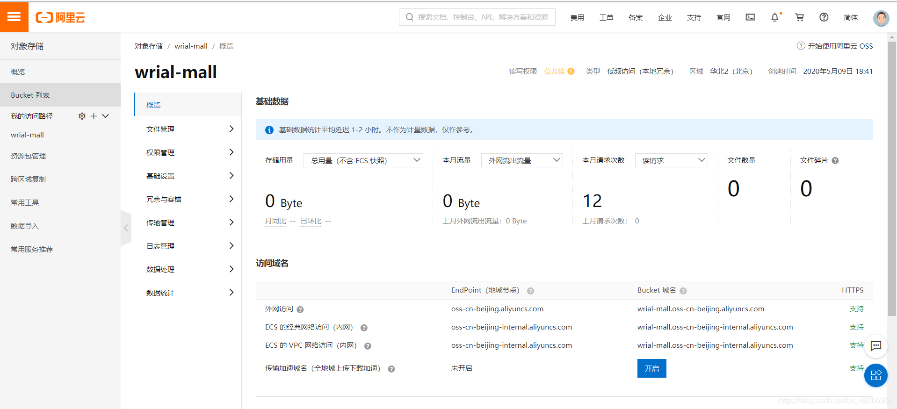Open the 外网流出流量 dropdown
897x409 pixels.
click(522, 160)
